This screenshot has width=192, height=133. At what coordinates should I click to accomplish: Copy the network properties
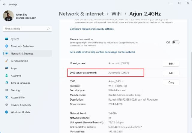coord(171,82)
